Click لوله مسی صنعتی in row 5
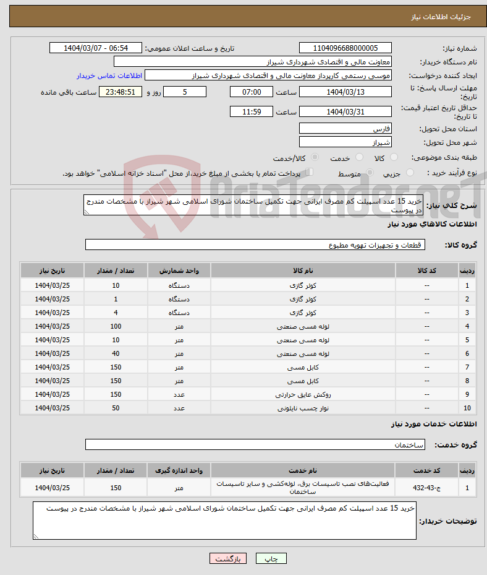This screenshot has height=575, width=487. click(303, 340)
